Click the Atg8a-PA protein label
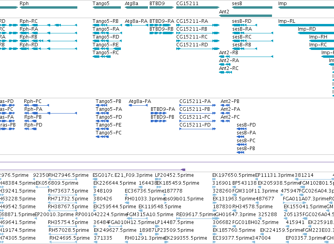This screenshot has width=334, height=244. [x=140, y=101]
